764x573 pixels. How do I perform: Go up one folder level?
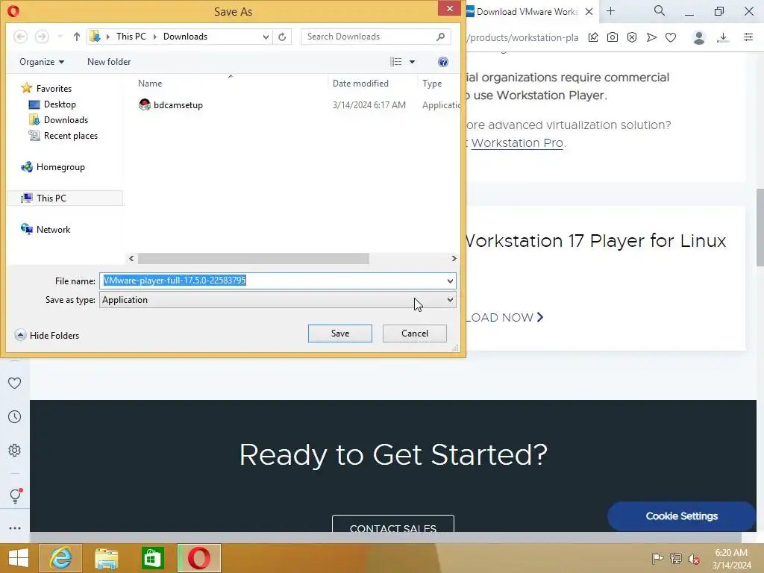tap(77, 37)
